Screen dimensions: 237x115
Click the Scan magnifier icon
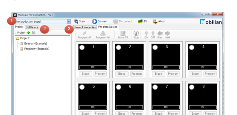tap(76, 21)
